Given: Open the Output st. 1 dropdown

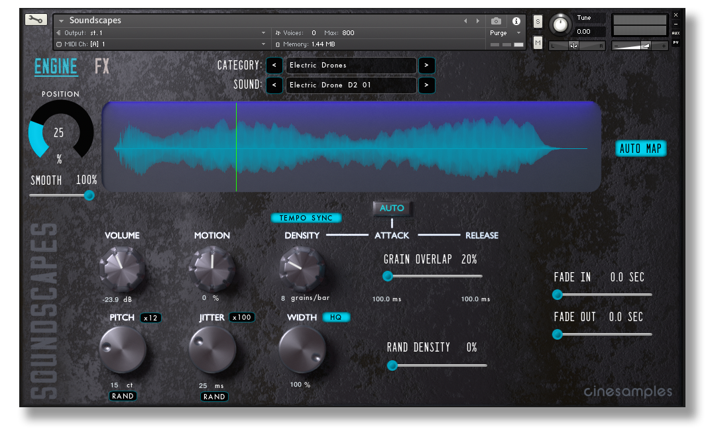Looking at the screenshot, I should [x=162, y=33].
